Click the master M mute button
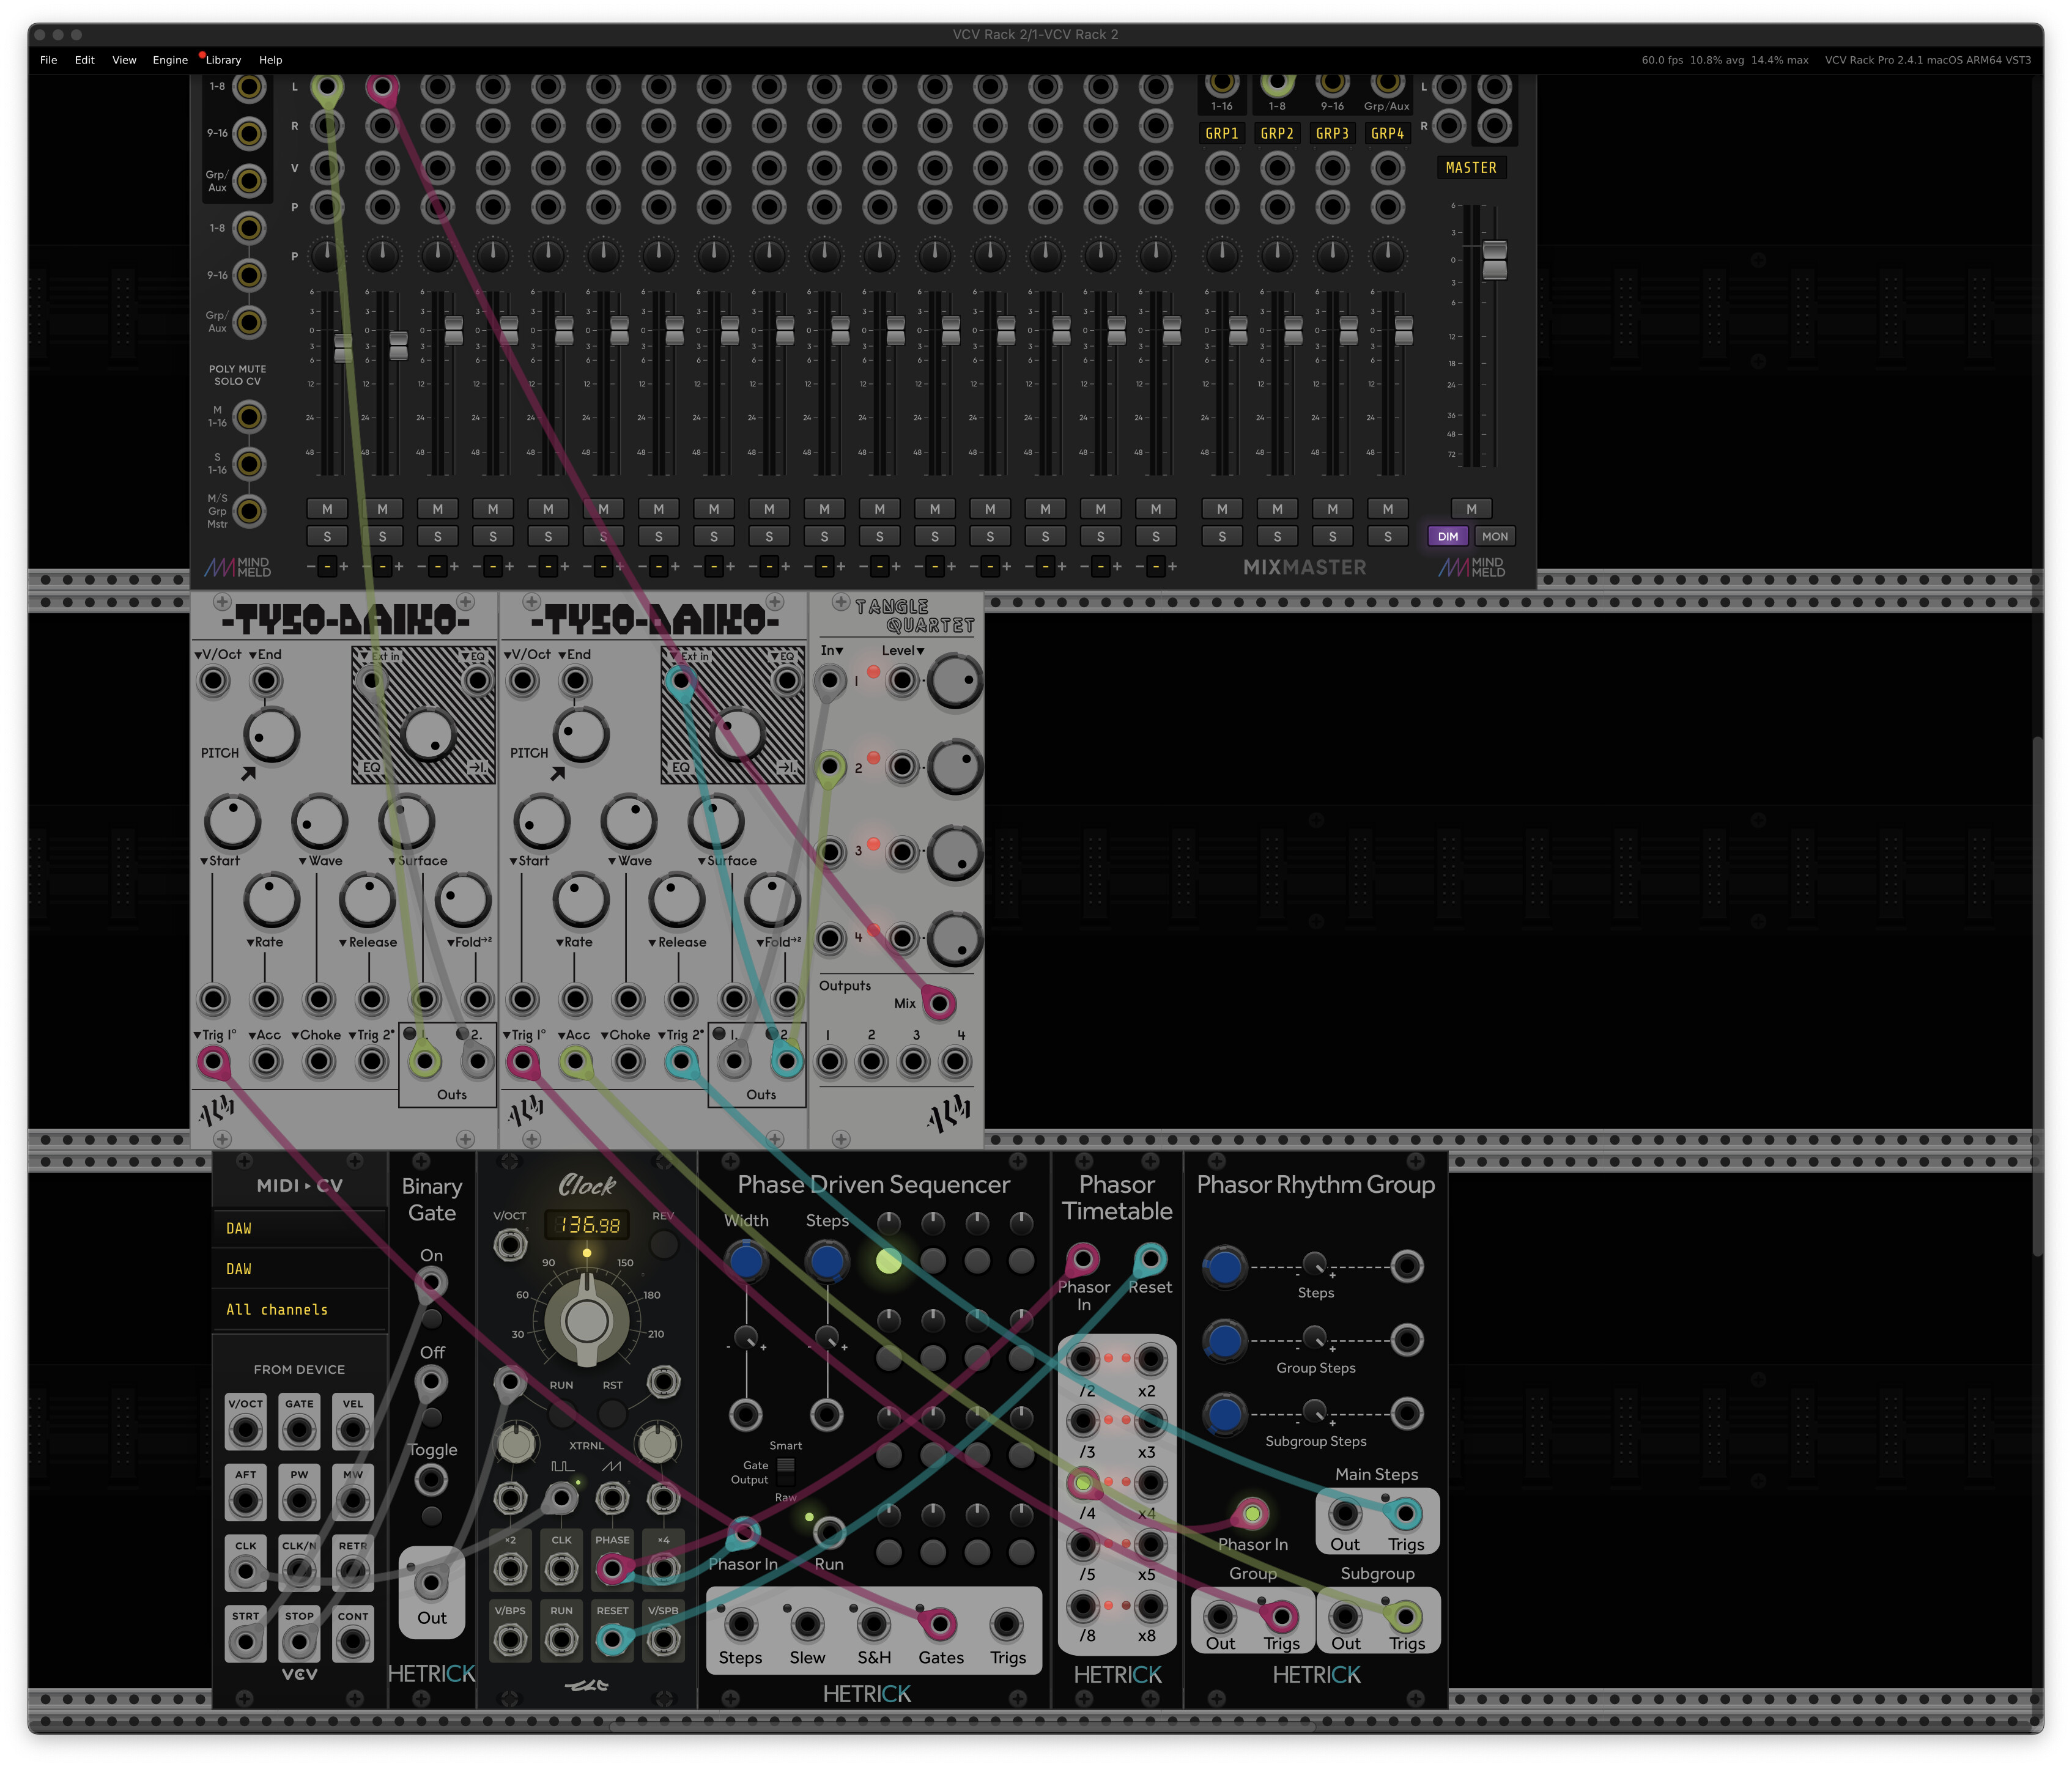Viewport: 2072px width, 1767px height. (1471, 509)
